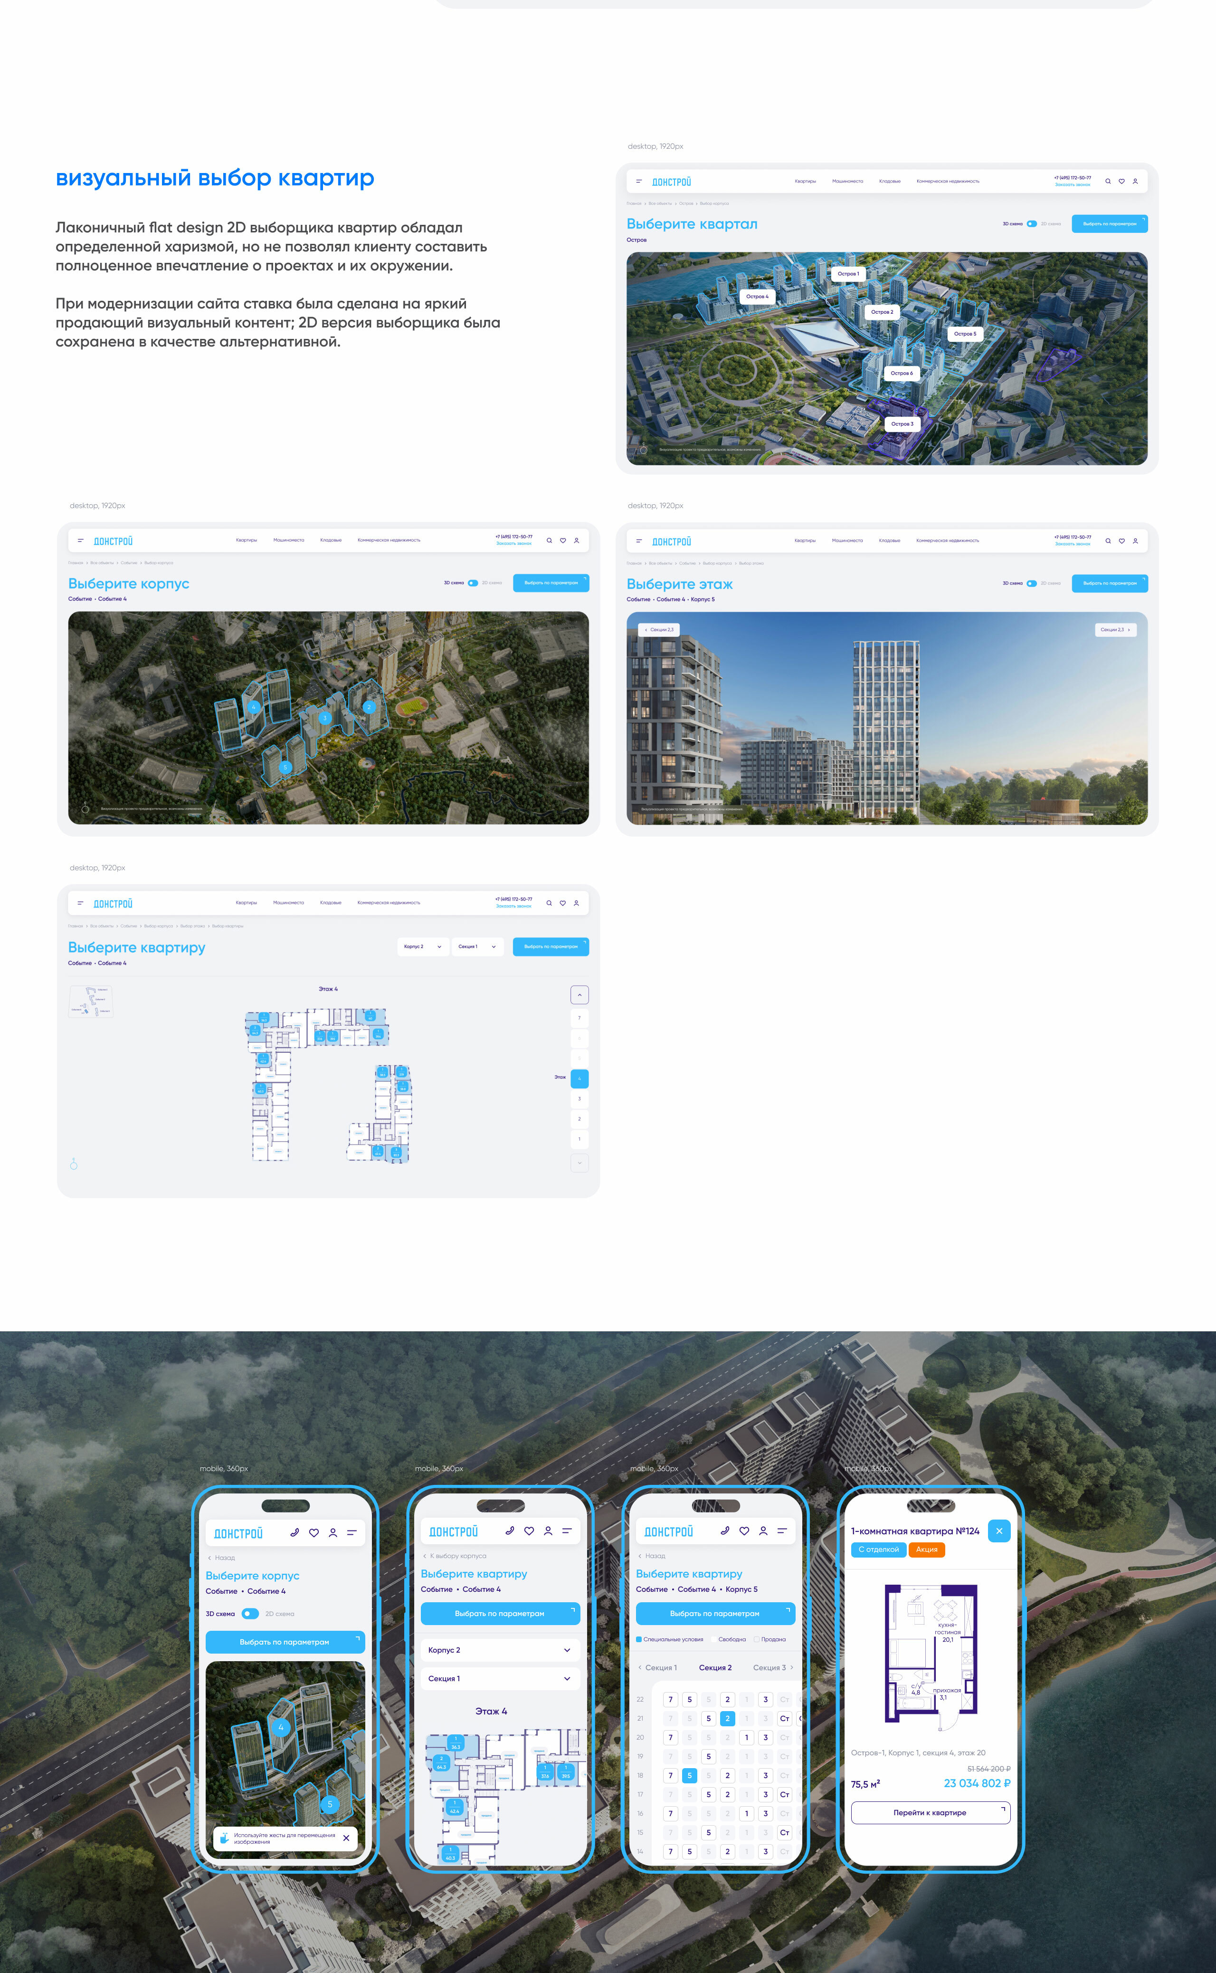Click favorites heart in 'Выберите этаж' header
The width and height of the screenshot is (1216, 1973).
point(1122,541)
